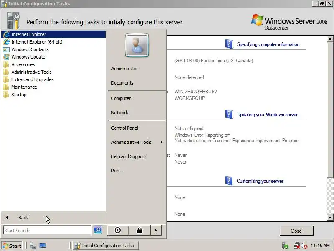Click the Start button
Screen dimensions: 334x251
pos(12,246)
